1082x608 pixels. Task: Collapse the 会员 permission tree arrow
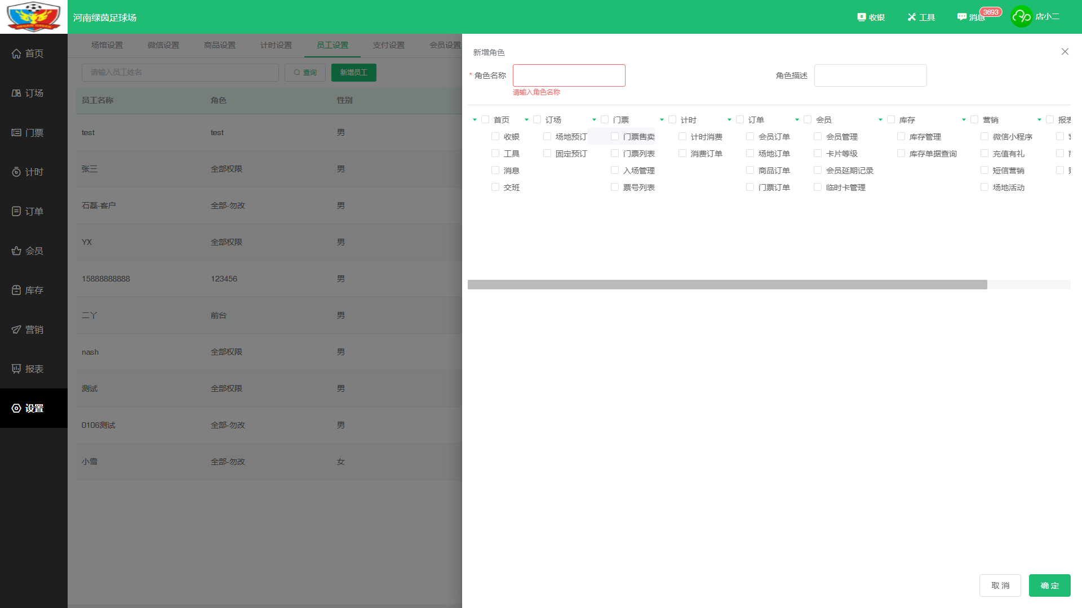click(x=797, y=120)
